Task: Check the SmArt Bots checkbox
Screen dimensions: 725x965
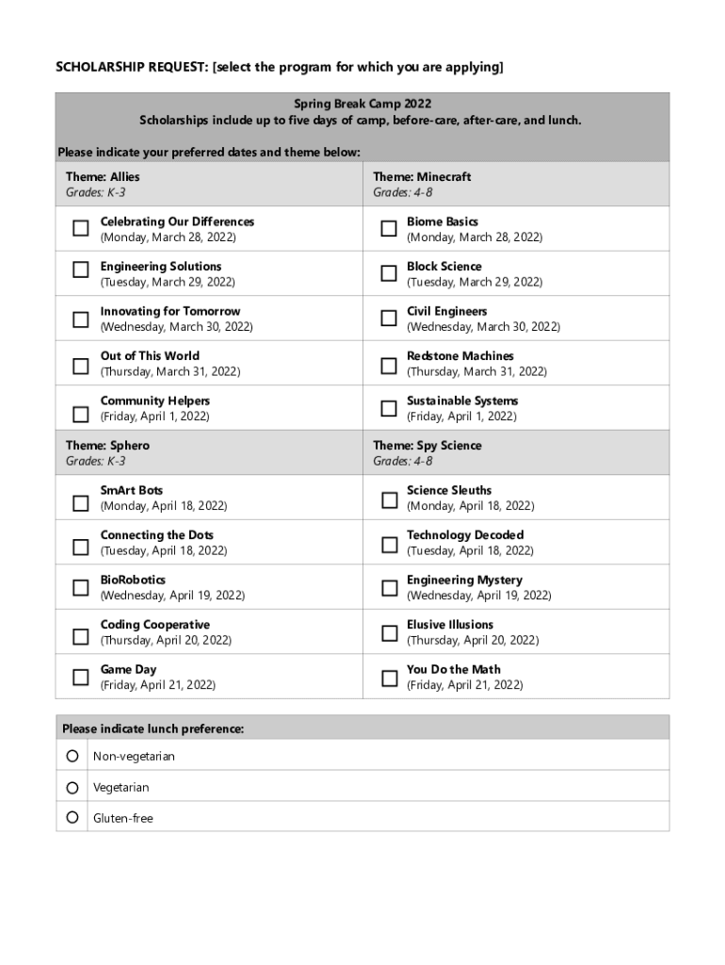Action: tap(81, 502)
